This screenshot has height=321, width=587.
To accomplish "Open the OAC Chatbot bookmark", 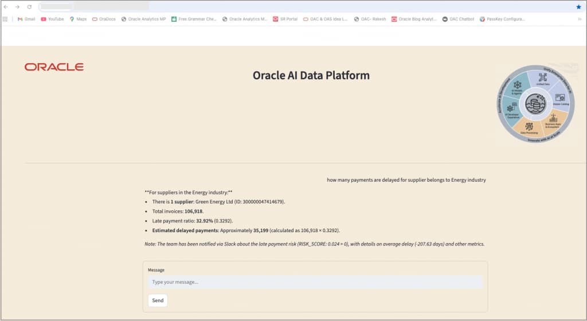I will 458,19.
